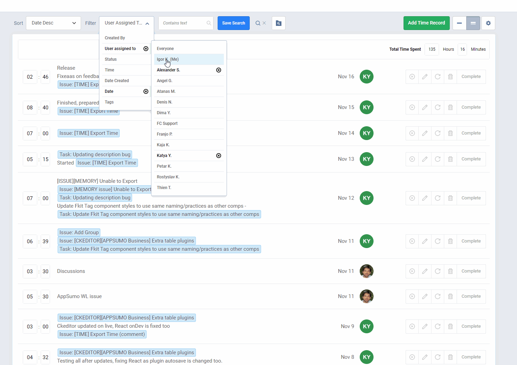Remove the Katya Y. user filter
Image resolution: width=517 pixels, height=365 pixels.
219,156
